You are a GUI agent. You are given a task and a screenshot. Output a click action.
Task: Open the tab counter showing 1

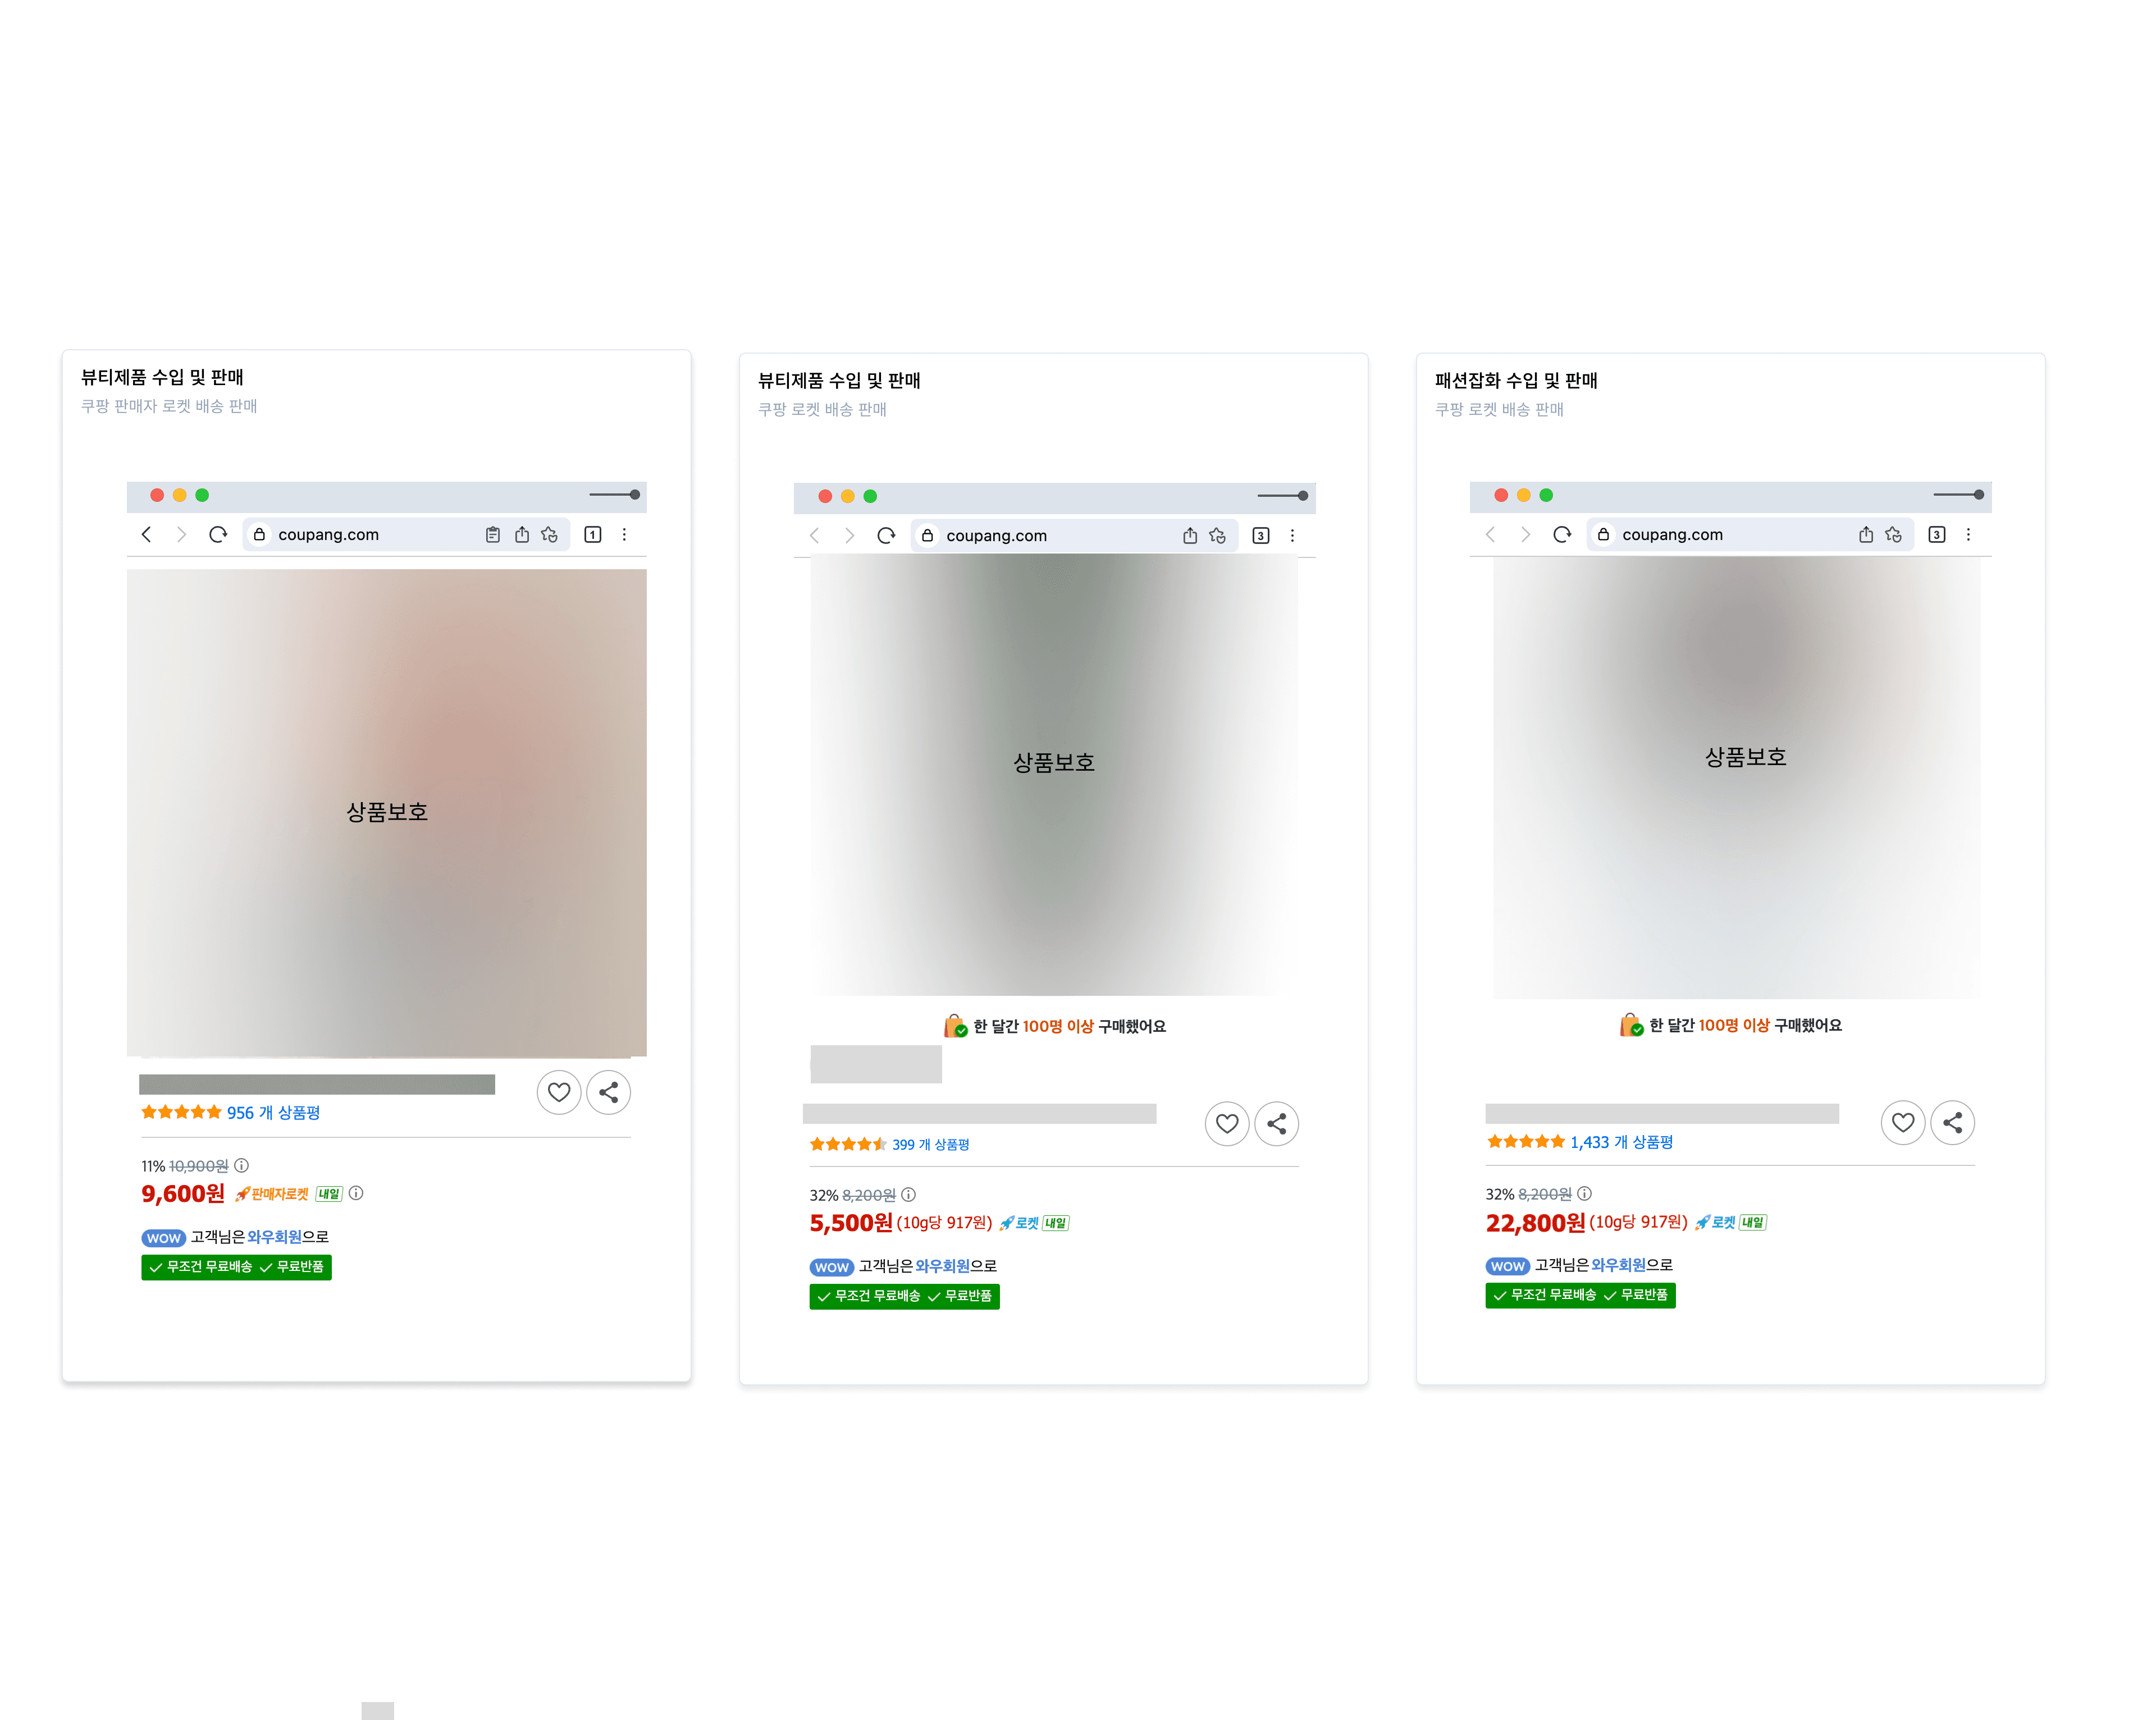click(593, 535)
